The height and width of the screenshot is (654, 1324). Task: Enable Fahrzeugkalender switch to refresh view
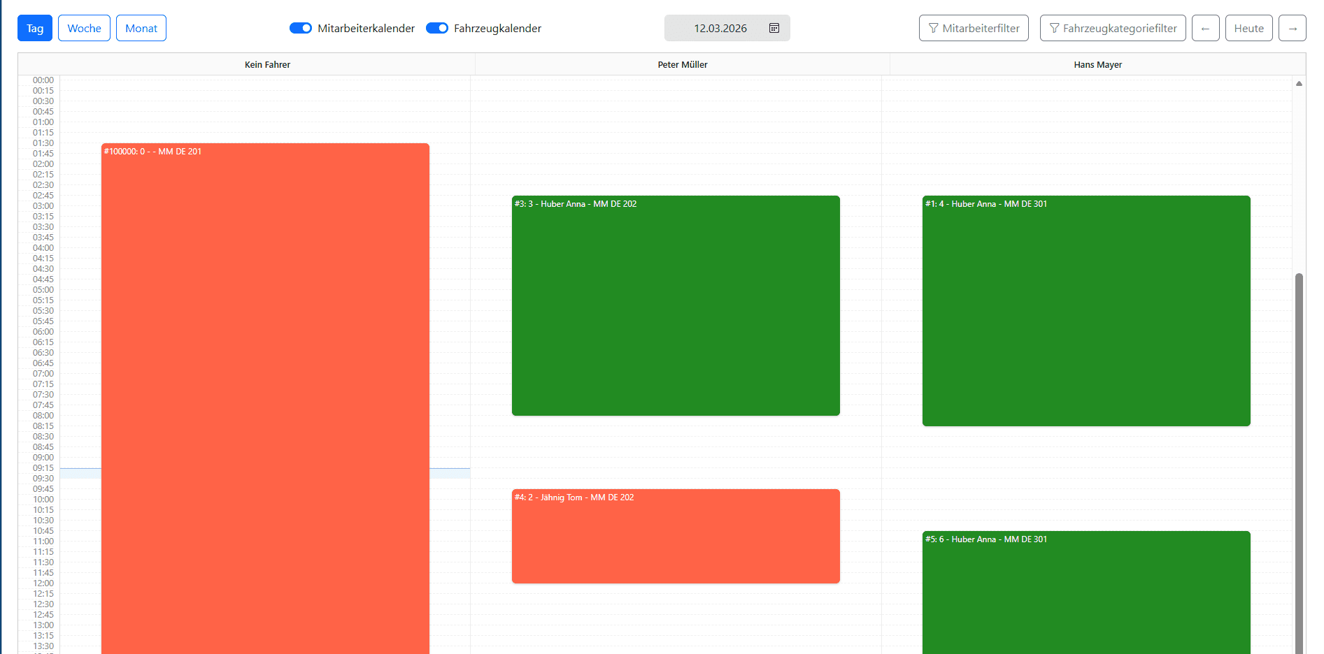(x=437, y=28)
